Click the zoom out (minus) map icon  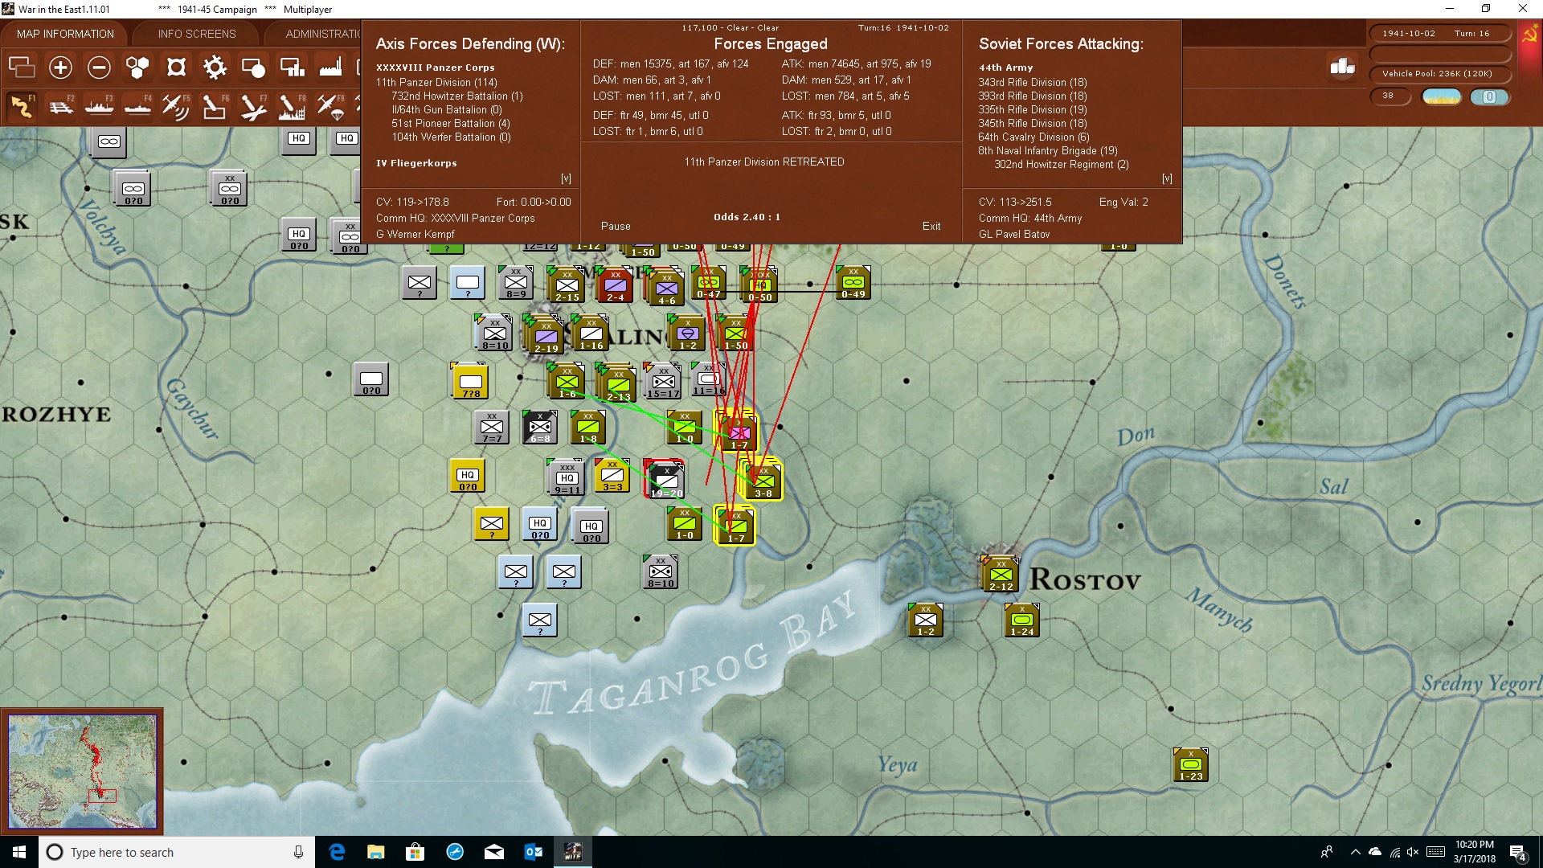pyautogui.click(x=99, y=68)
